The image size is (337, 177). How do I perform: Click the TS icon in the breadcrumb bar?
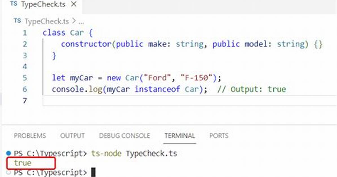tap(17, 21)
